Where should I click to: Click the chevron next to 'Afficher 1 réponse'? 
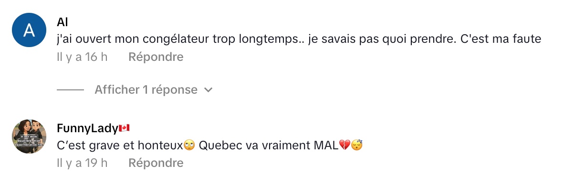208,90
